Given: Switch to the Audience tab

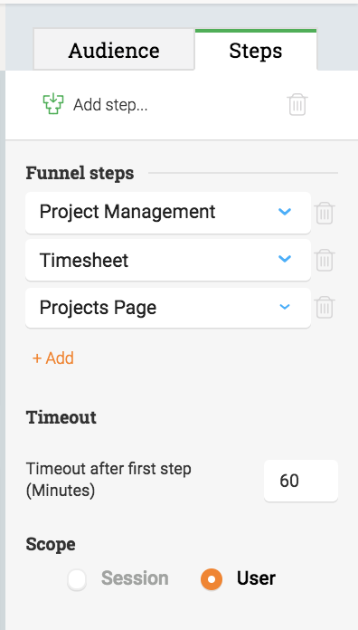Looking at the screenshot, I should coord(114,50).
